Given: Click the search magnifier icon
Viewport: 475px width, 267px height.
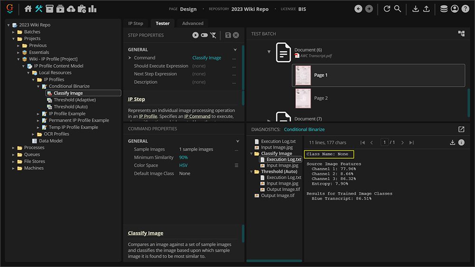Looking at the screenshot, I should click(398, 9).
